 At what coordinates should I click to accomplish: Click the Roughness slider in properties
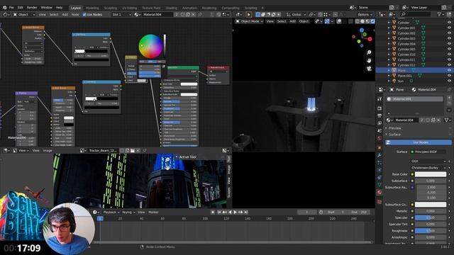click(x=431, y=231)
